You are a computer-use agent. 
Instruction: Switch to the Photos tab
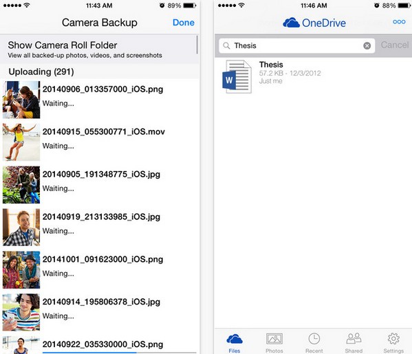pyautogui.click(x=274, y=343)
